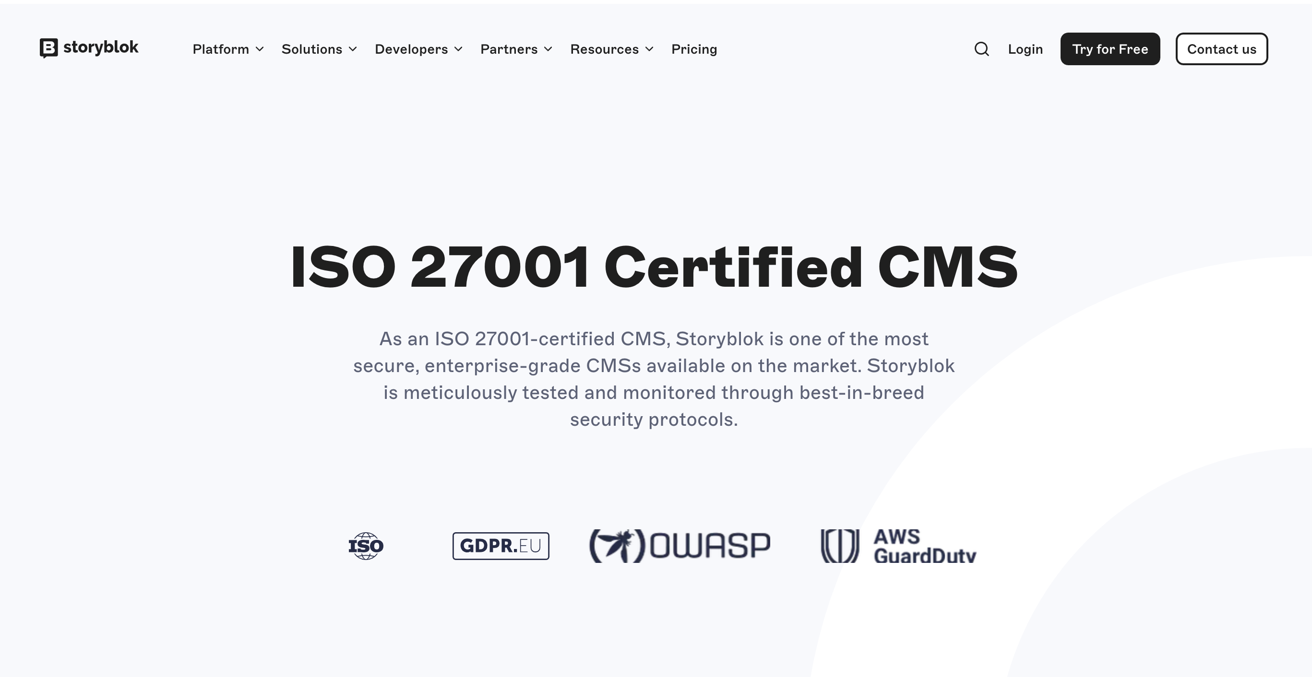
Task: View the ISO globe logo
Action: (x=366, y=546)
